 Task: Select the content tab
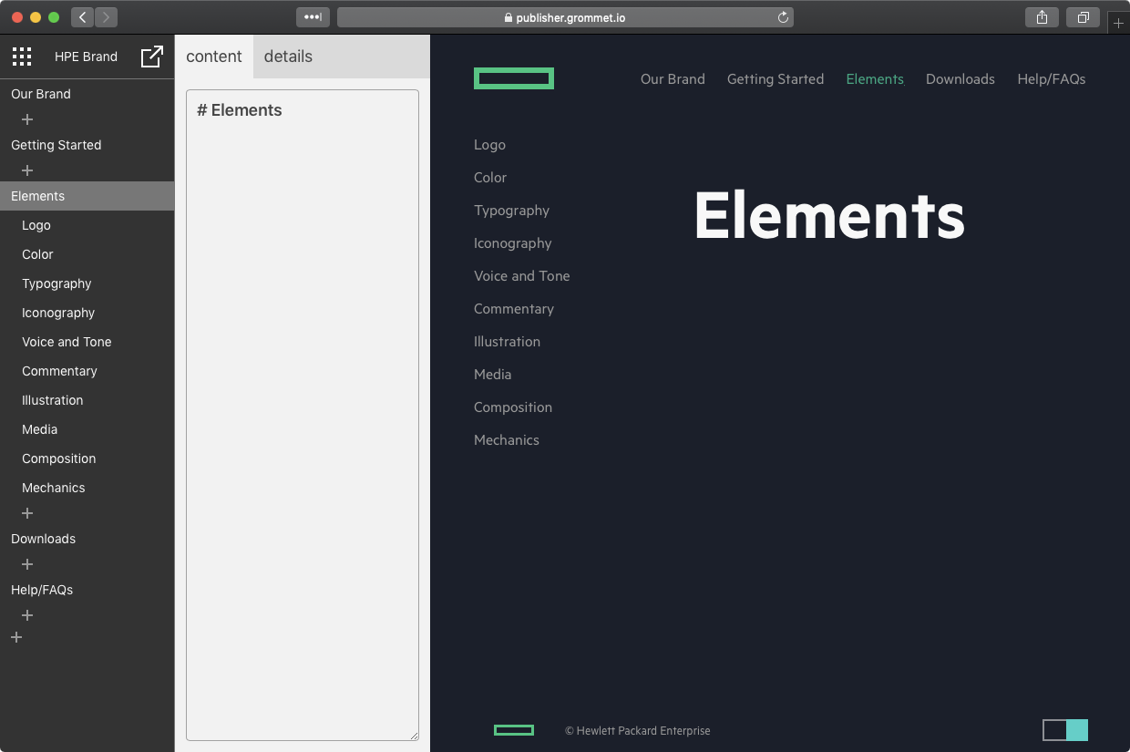(214, 57)
